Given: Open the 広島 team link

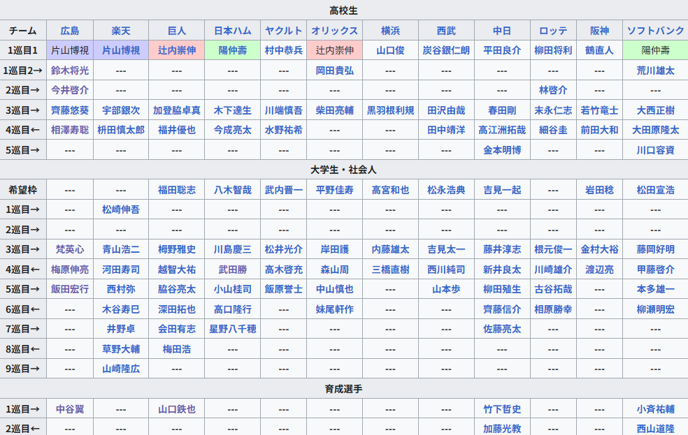Looking at the screenshot, I should [x=70, y=31].
